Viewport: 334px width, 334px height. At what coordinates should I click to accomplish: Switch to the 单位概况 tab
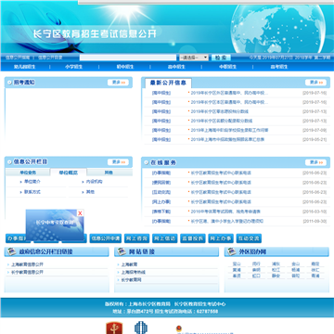[69, 173]
